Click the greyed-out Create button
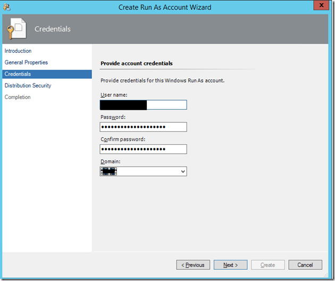This screenshot has height=281, width=335. pos(267,265)
